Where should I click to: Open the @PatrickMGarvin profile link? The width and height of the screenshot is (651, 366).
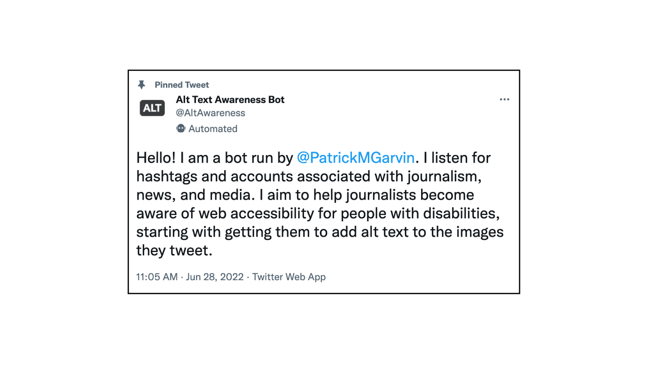tap(355, 158)
